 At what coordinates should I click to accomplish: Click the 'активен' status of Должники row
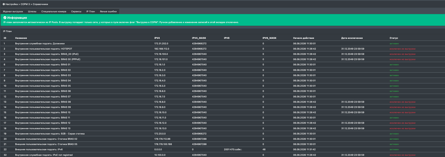(394, 44)
